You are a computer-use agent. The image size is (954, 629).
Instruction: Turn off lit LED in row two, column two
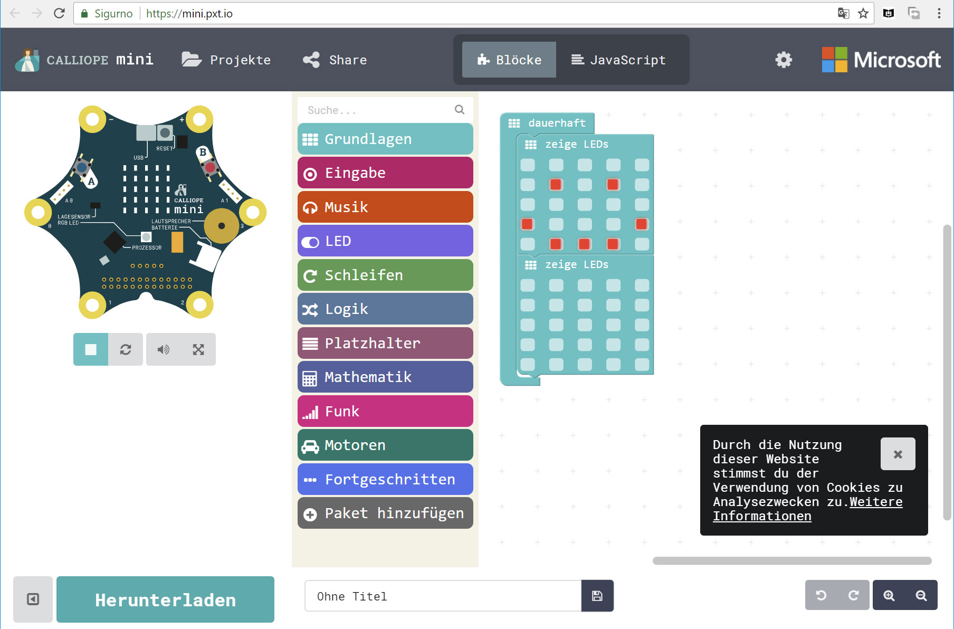[x=556, y=185]
